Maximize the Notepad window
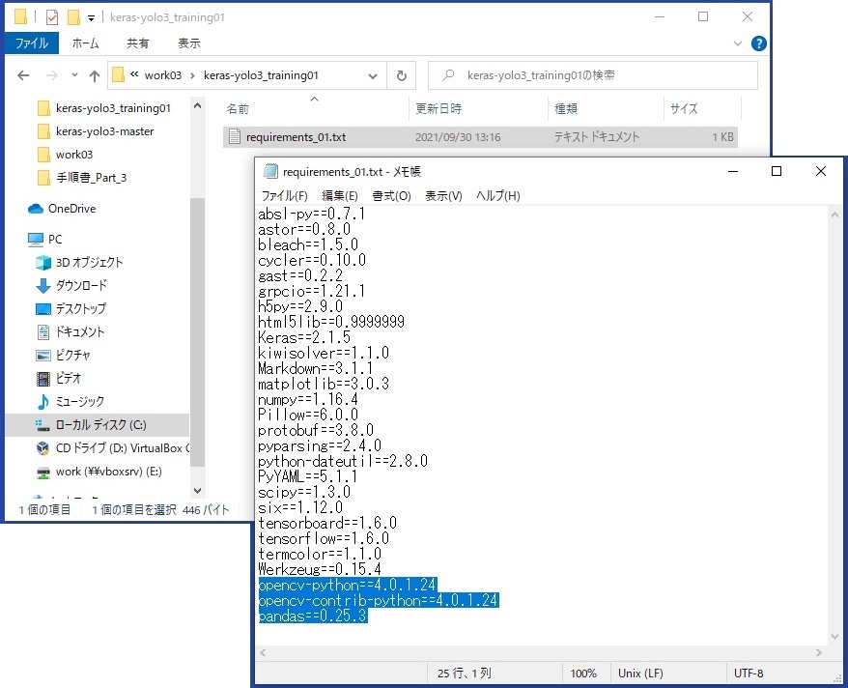Screen dimensions: 848x688 point(777,171)
